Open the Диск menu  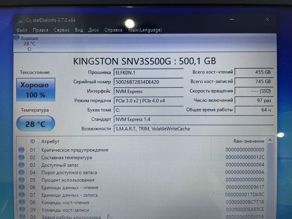[x=94, y=30]
